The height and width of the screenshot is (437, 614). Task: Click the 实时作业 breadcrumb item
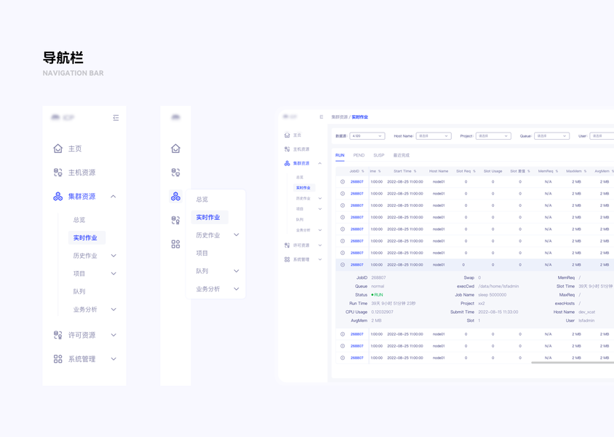[x=360, y=117]
